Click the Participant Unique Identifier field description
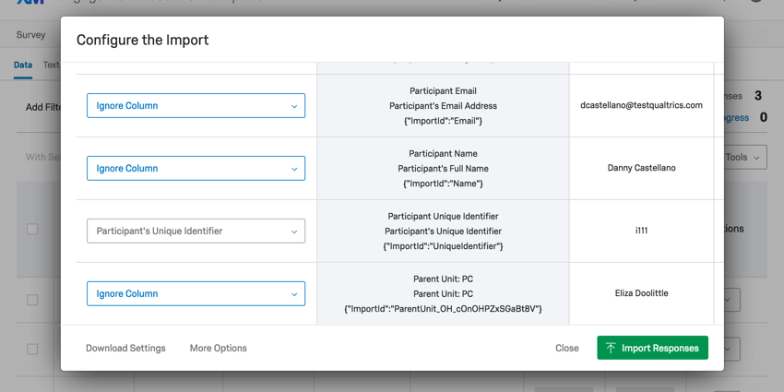Viewport: 784px width, 392px height. tap(443, 231)
